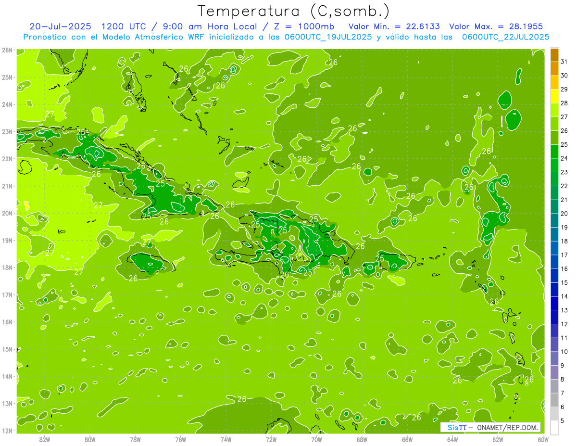Click the valid-until time "0600UTC_22JUL2025"
The image size is (577, 446).
coord(506,37)
